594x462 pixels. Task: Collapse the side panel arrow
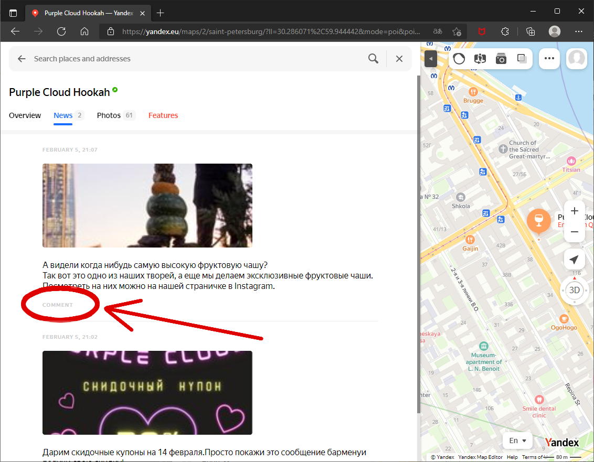(431, 59)
